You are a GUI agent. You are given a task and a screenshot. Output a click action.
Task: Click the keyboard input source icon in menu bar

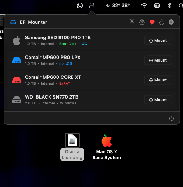click(157, 5)
